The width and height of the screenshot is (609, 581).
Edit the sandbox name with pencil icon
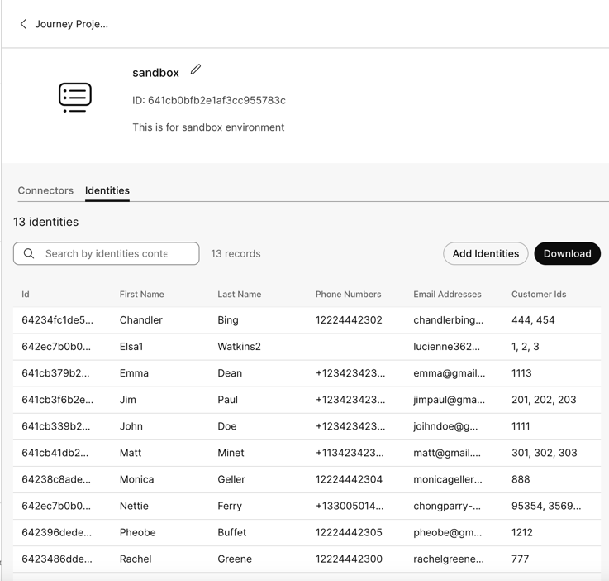196,70
